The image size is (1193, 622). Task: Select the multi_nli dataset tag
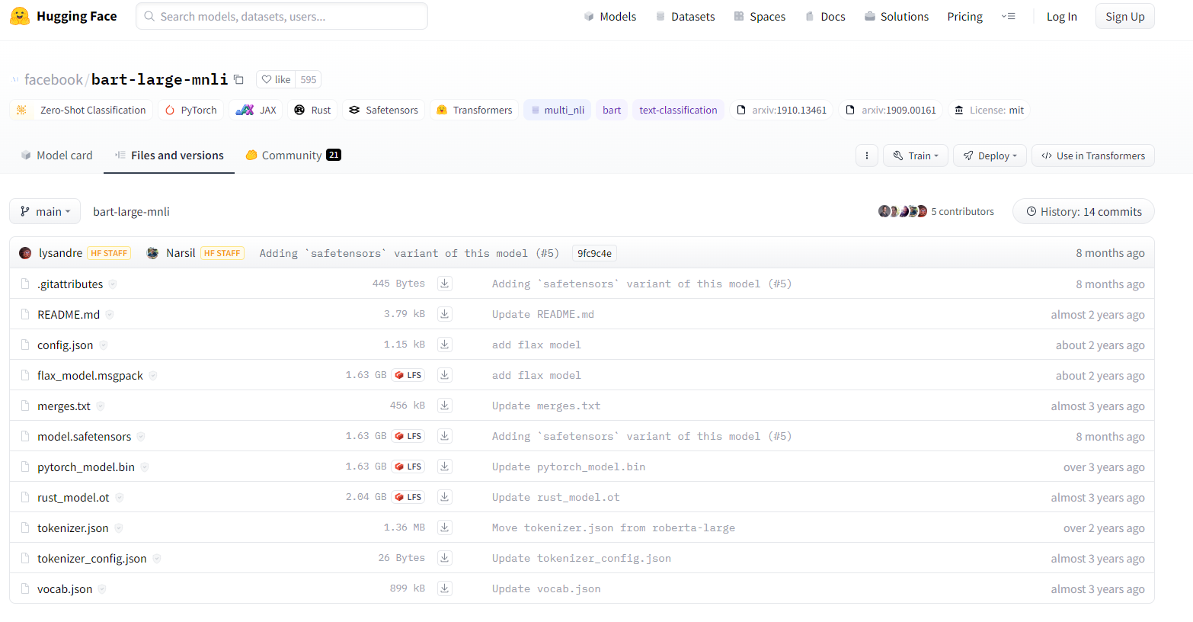tap(557, 110)
